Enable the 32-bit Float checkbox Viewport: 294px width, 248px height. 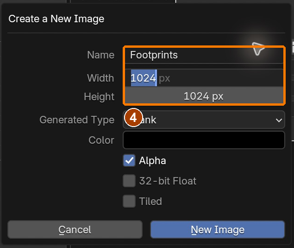tap(129, 181)
